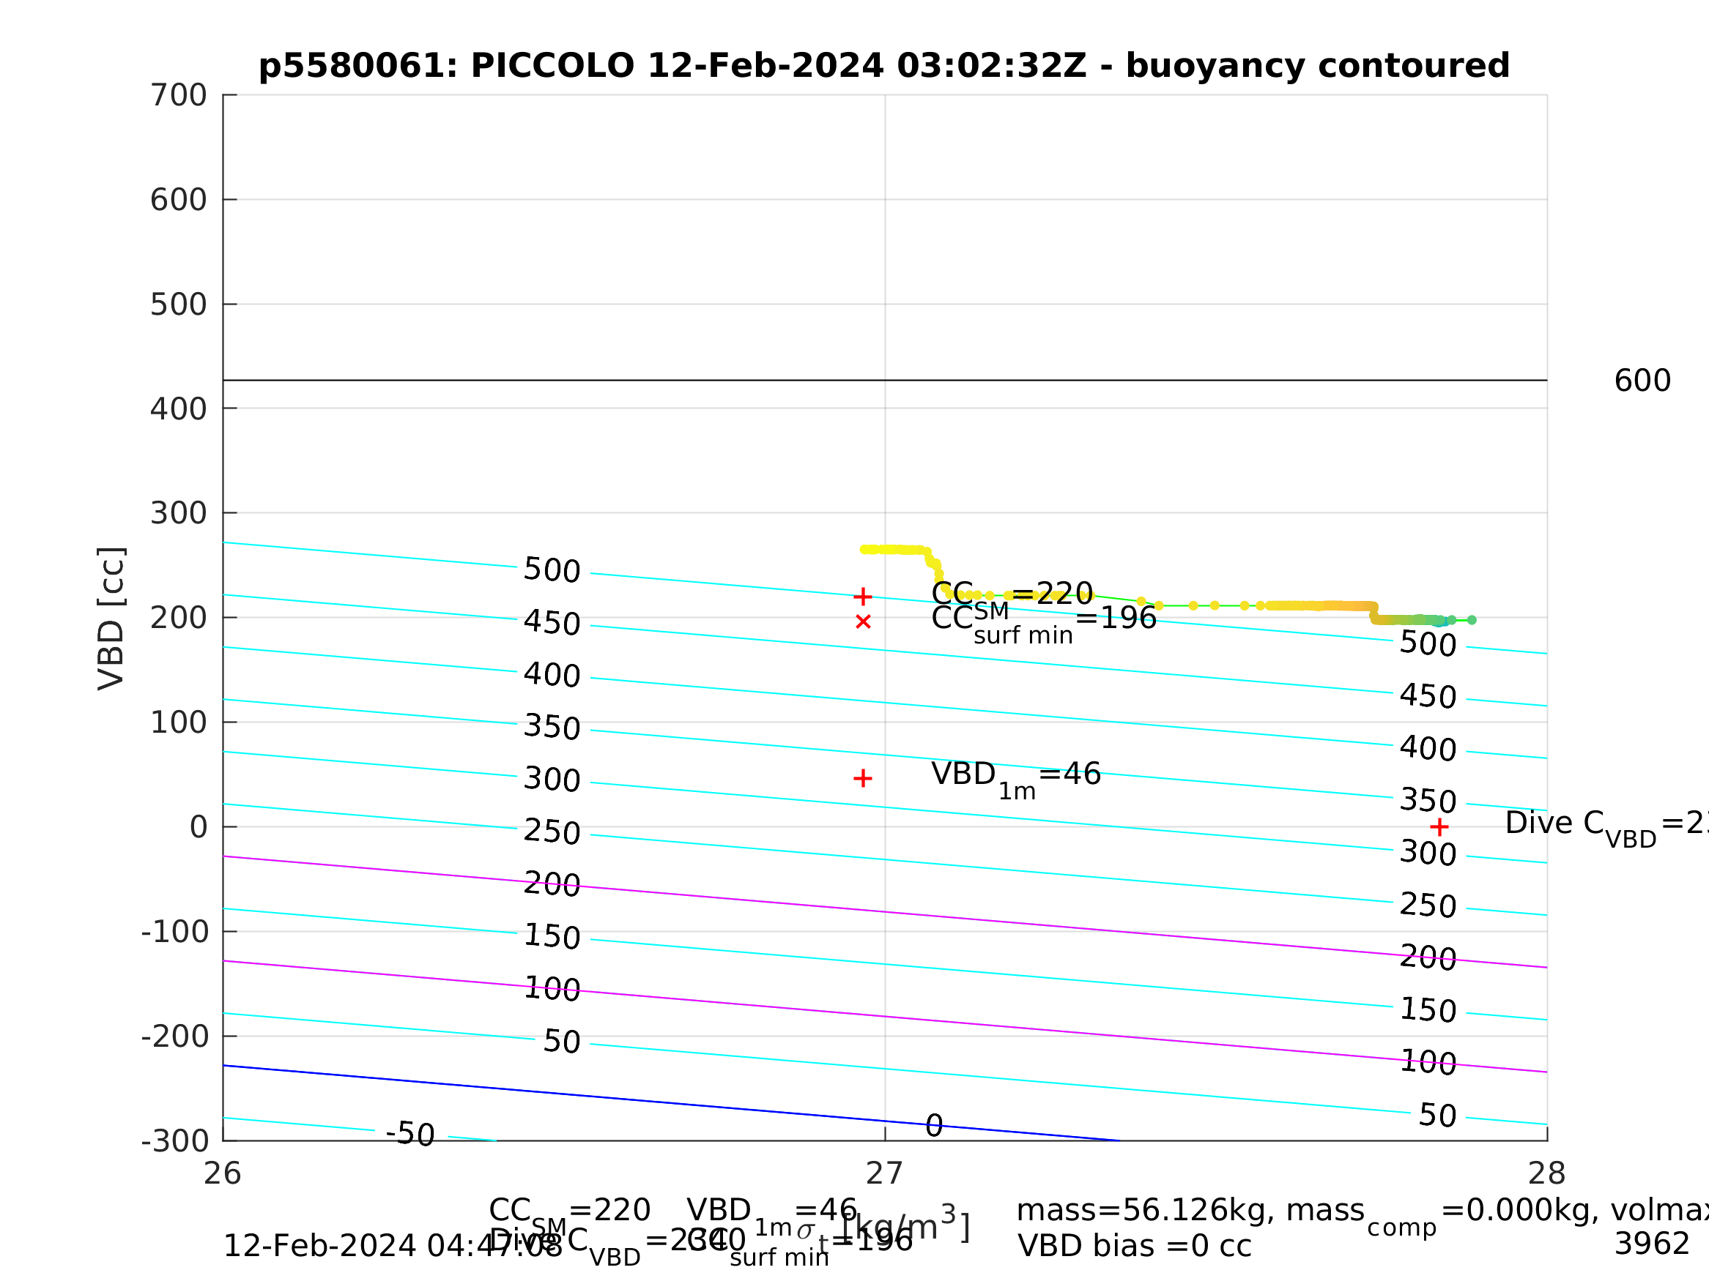Click the '600' contour label outside the right axis
This screenshot has height=1281, width=1709.
[x=1642, y=381]
